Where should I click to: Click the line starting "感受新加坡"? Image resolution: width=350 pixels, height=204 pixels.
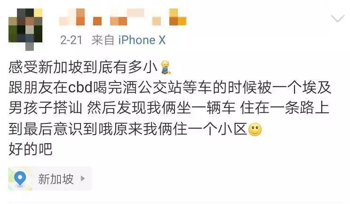[x=90, y=67]
